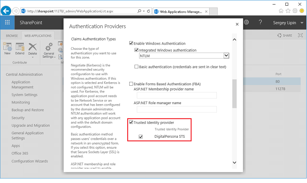Viewport: 307px width, 183px height.
Task: Click the New web application icon
Action: (x=7, y=48)
